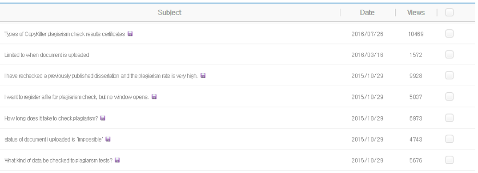Viewport: 478px width, 173px height.
Task: Open 'How long does it take to check plagiarism?'
Action: (51, 118)
